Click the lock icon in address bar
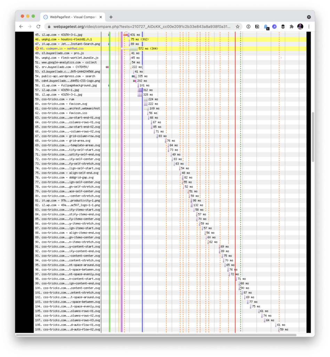330x357 pixels. 49,26
